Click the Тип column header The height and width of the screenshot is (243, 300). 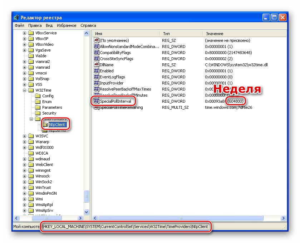[x=181, y=34]
